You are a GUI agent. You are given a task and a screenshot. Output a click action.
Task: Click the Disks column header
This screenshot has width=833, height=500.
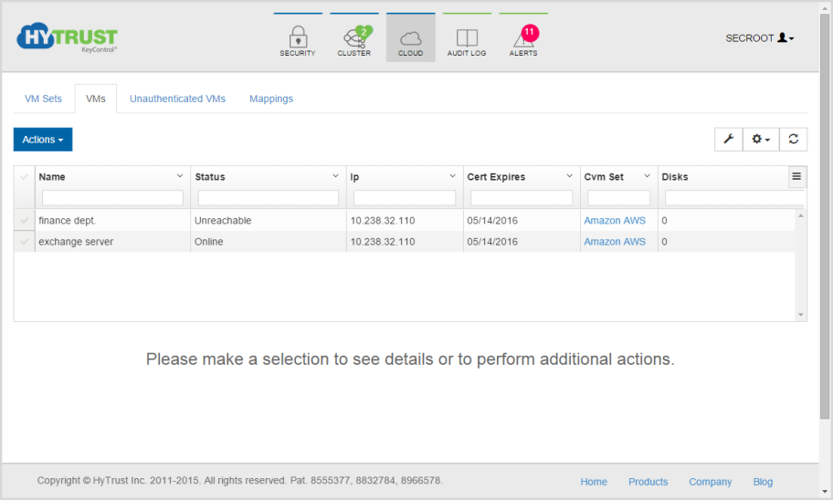point(675,177)
